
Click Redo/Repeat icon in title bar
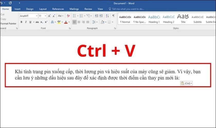click(10, 3)
